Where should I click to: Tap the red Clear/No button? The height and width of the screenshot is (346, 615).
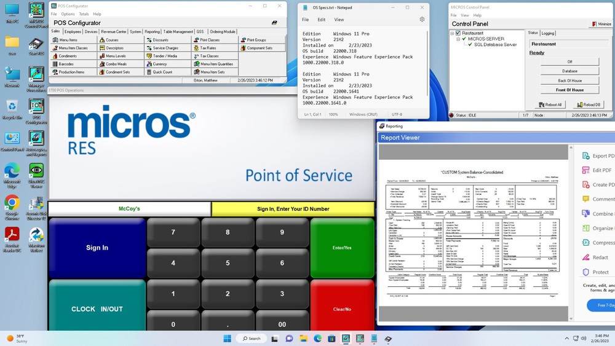[x=342, y=305]
